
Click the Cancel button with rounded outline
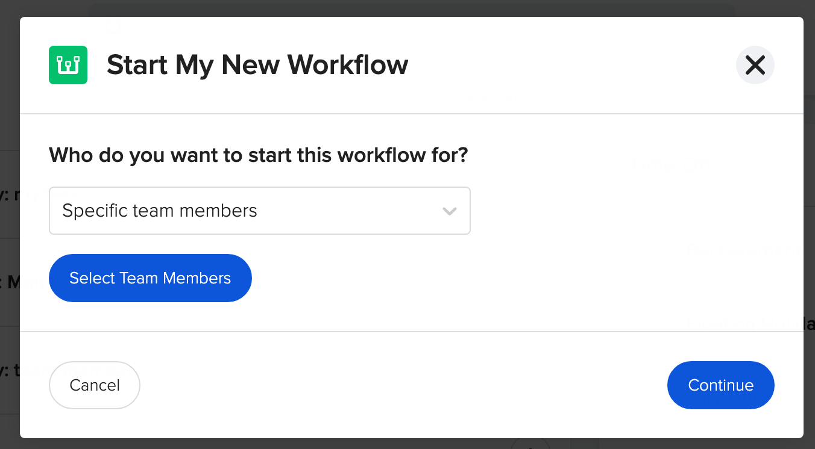(x=94, y=385)
